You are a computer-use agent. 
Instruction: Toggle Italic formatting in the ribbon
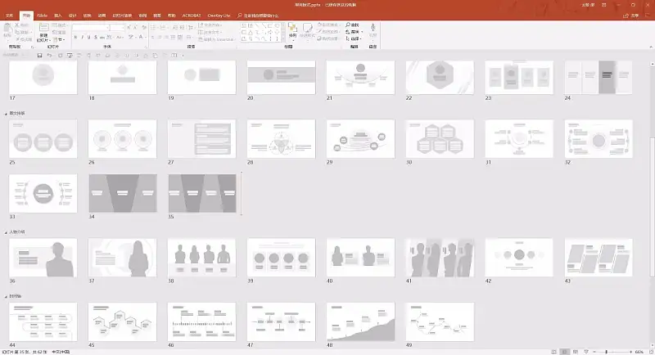(83, 37)
